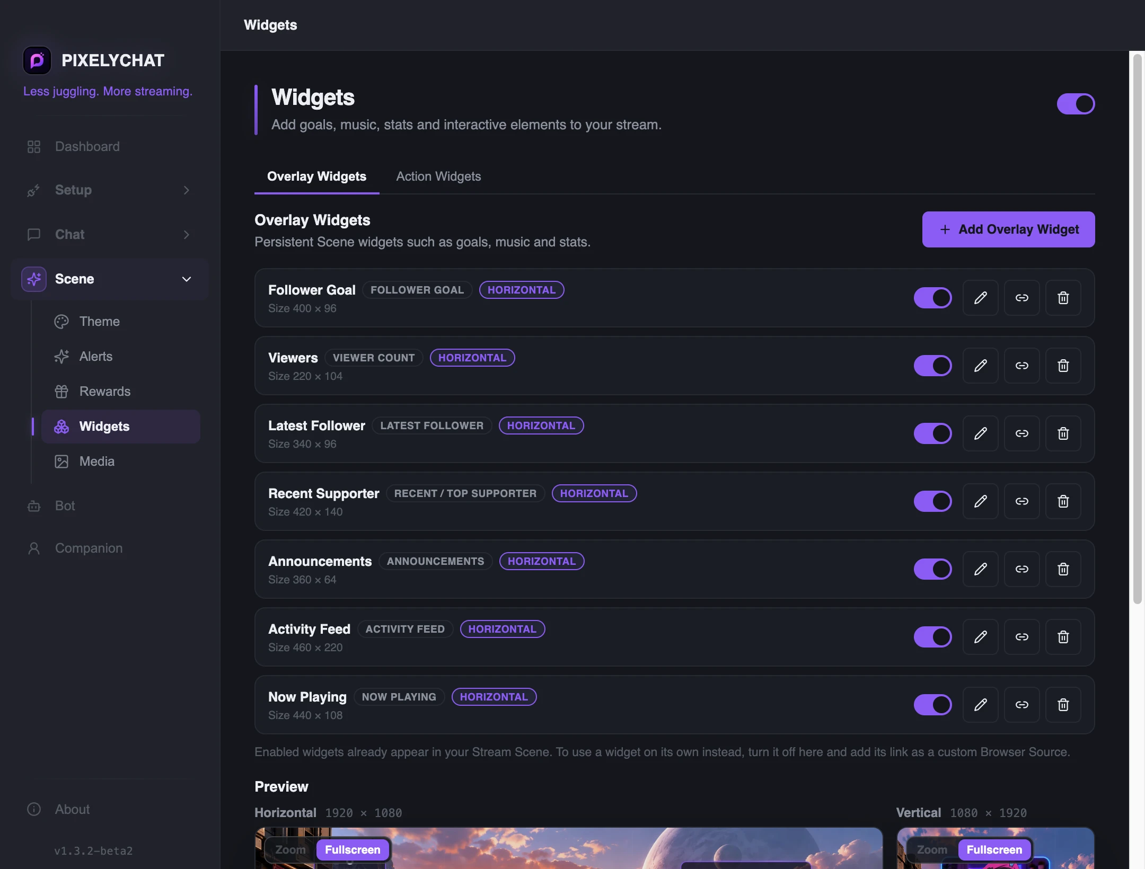This screenshot has width=1145, height=869.
Task: Click the VIEWER COUNT tag on Viewers
Action: (374, 358)
